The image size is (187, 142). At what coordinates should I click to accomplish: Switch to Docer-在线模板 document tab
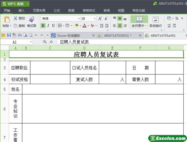(x=69, y=35)
